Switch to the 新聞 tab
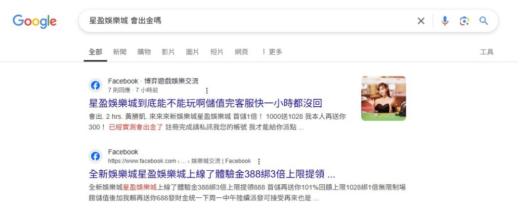This screenshot has width=518, height=211. tap(119, 51)
